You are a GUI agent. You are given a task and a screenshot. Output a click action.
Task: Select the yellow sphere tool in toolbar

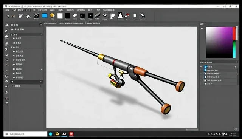(53, 16)
